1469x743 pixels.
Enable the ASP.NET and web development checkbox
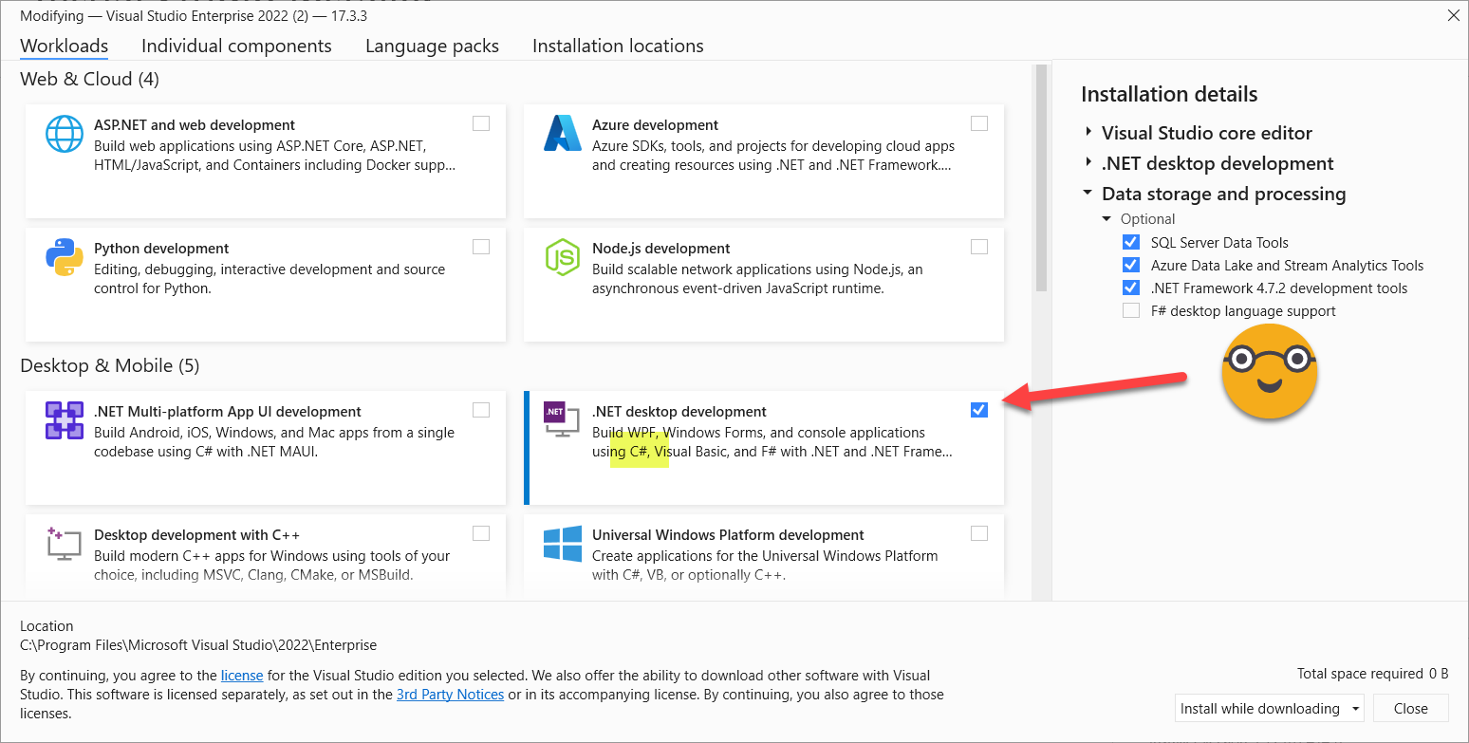click(481, 123)
